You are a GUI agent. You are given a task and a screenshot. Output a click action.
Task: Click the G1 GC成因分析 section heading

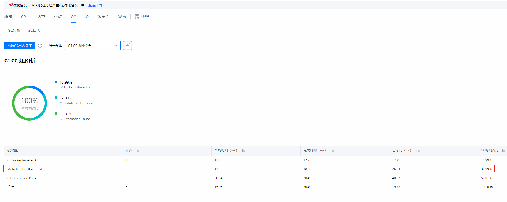(20, 61)
